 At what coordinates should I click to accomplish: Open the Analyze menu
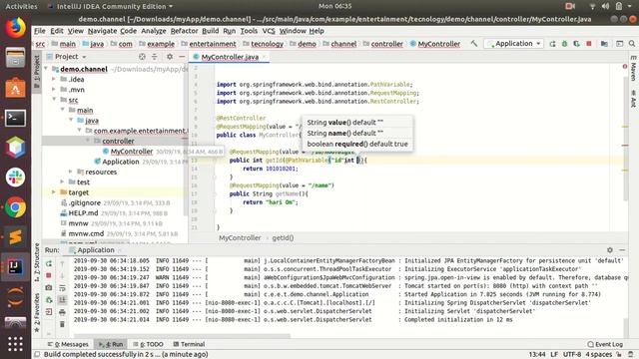pos(153,31)
